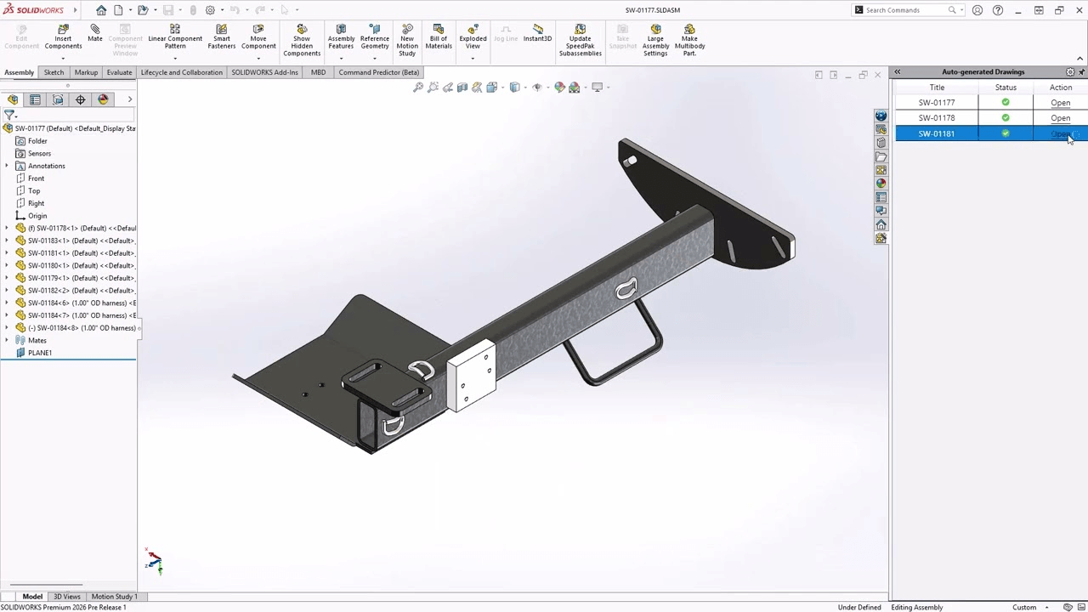Viewport: 1088px width, 612px height.
Task: Switch to the Evaluate tab
Action: pyautogui.click(x=119, y=72)
